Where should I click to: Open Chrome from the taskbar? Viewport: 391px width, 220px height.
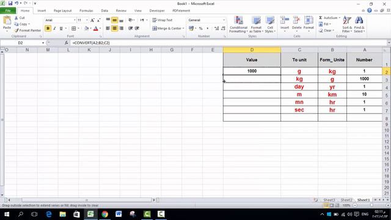[x=104, y=214]
